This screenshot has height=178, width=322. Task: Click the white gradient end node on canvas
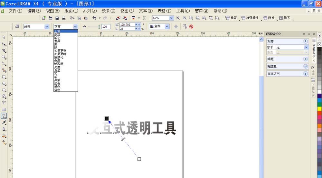(x=139, y=159)
